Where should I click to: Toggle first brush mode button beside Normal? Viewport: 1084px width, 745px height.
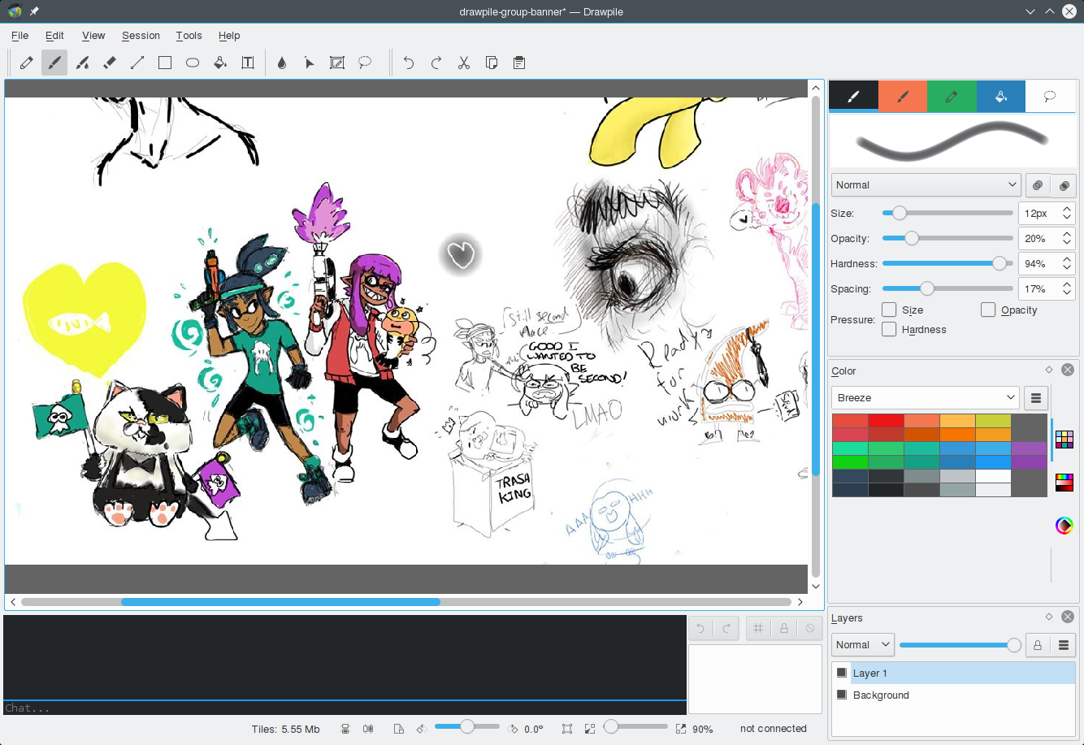pyautogui.click(x=1038, y=185)
